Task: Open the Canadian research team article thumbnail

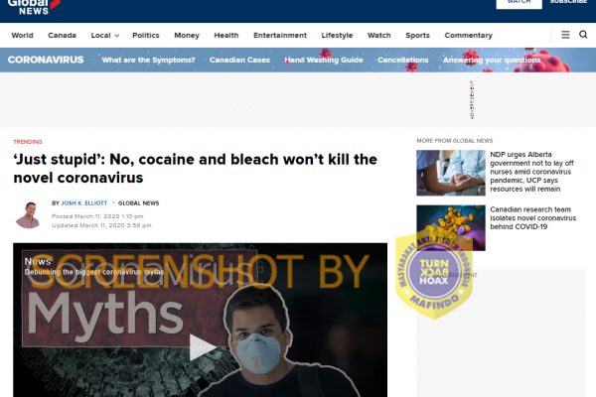Action: (451, 227)
